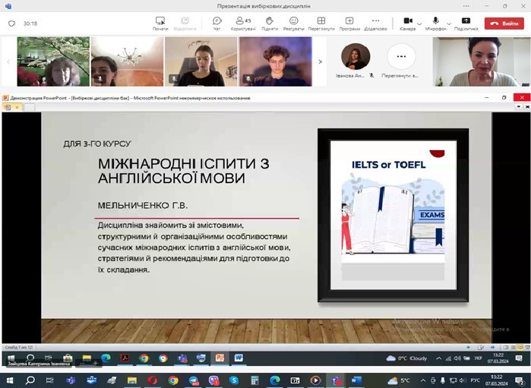The width and height of the screenshot is (531, 388).
Task: Switch to Word from bottom taskbar
Action: pos(356,380)
